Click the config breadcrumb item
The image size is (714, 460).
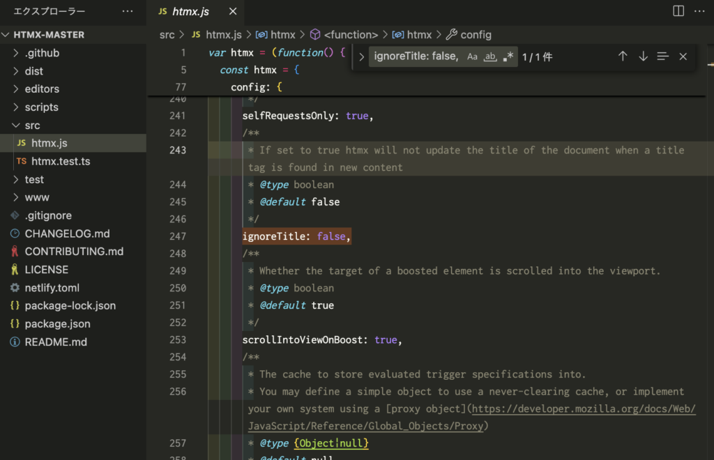476,35
